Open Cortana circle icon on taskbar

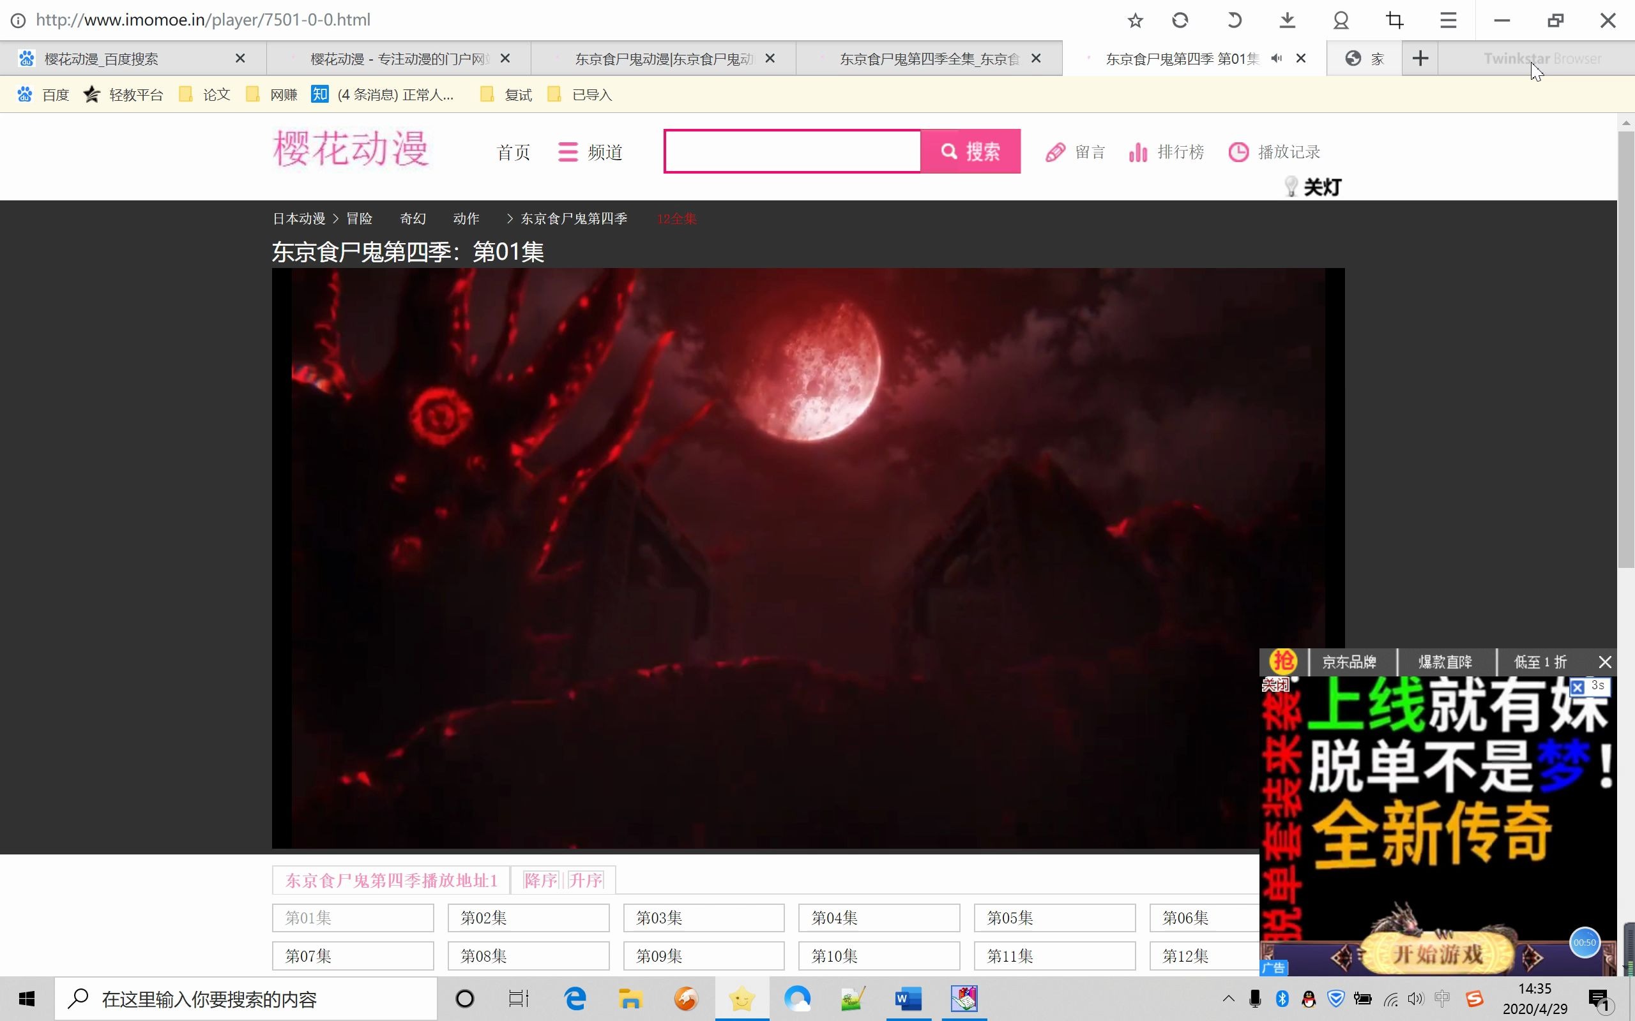(465, 999)
